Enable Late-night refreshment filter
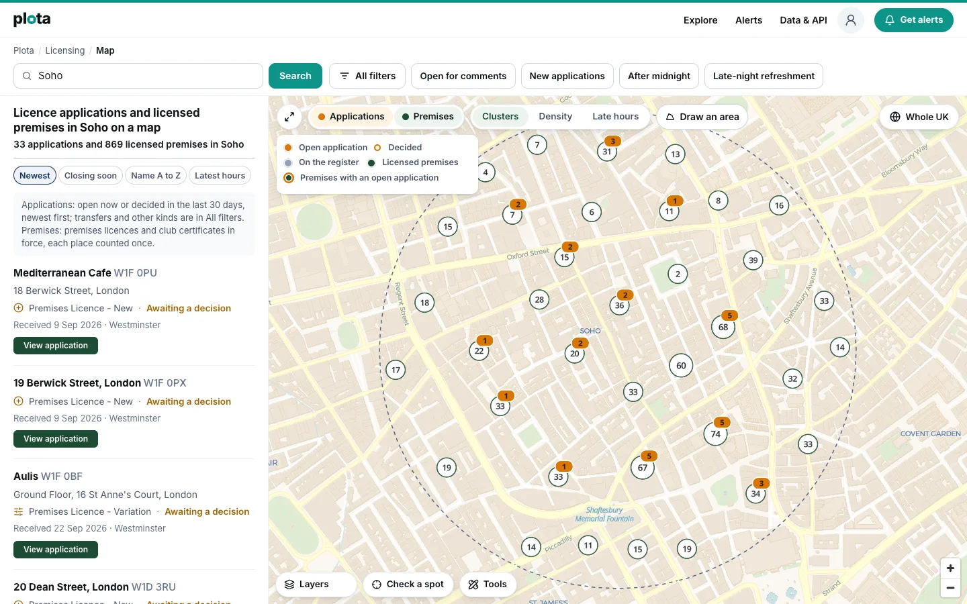The width and height of the screenshot is (967, 604). pyautogui.click(x=764, y=76)
